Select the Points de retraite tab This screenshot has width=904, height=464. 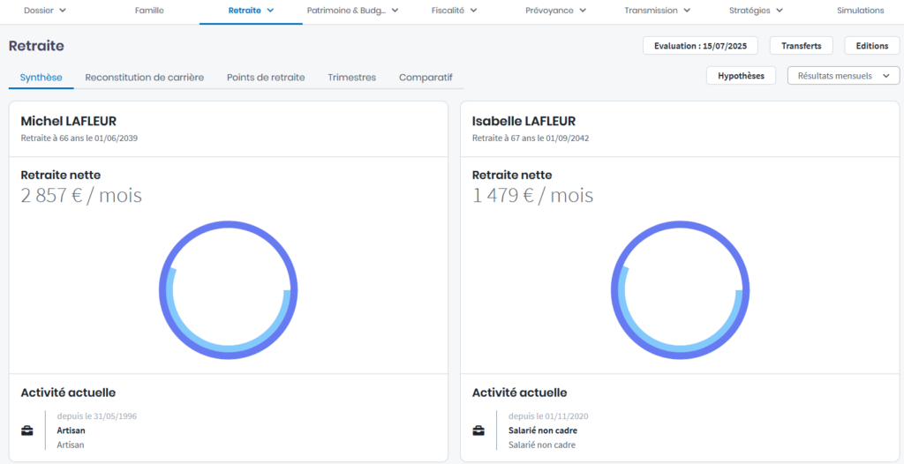[x=266, y=78]
